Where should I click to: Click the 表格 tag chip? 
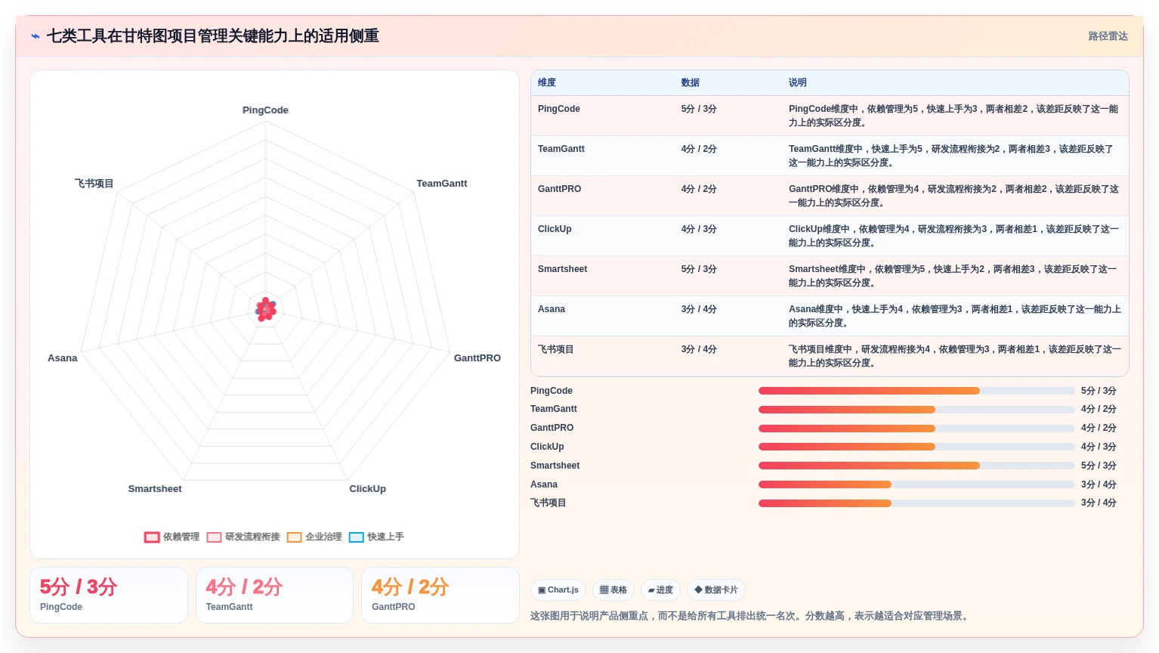[x=613, y=590]
